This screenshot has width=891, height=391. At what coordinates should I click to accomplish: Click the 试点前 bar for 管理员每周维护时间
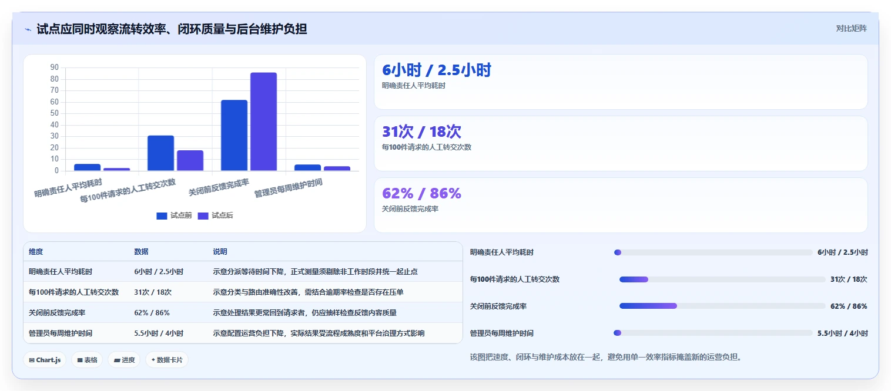coord(307,168)
